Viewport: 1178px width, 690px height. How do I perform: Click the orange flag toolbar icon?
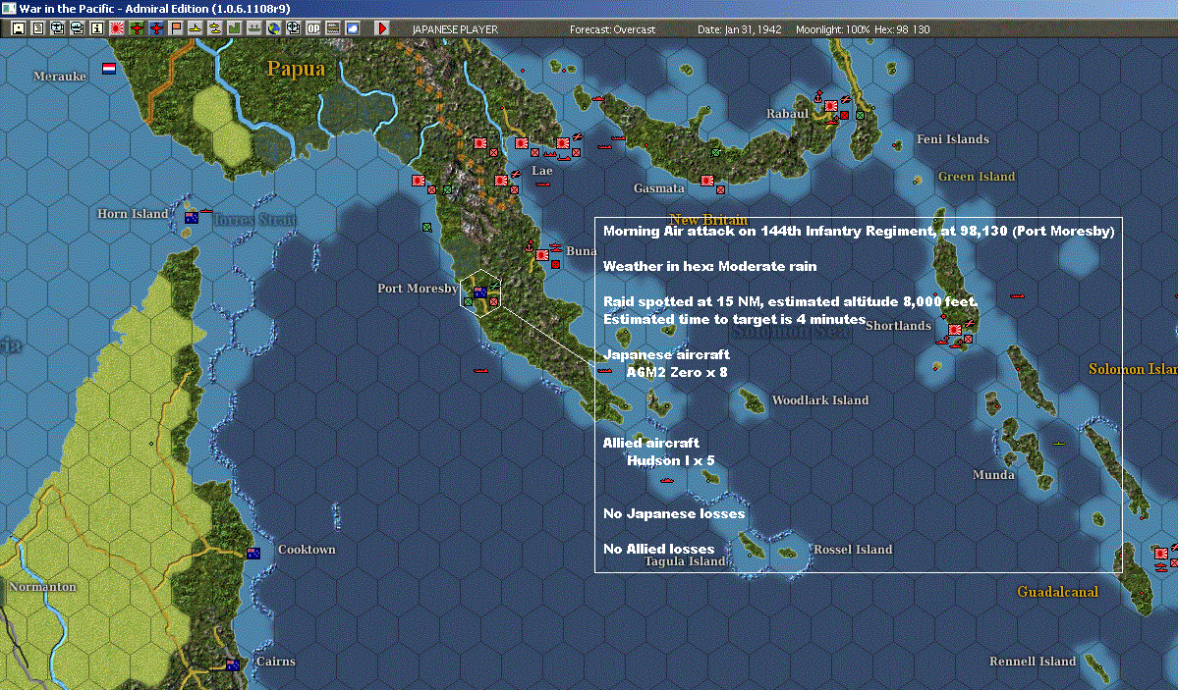pos(176,28)
